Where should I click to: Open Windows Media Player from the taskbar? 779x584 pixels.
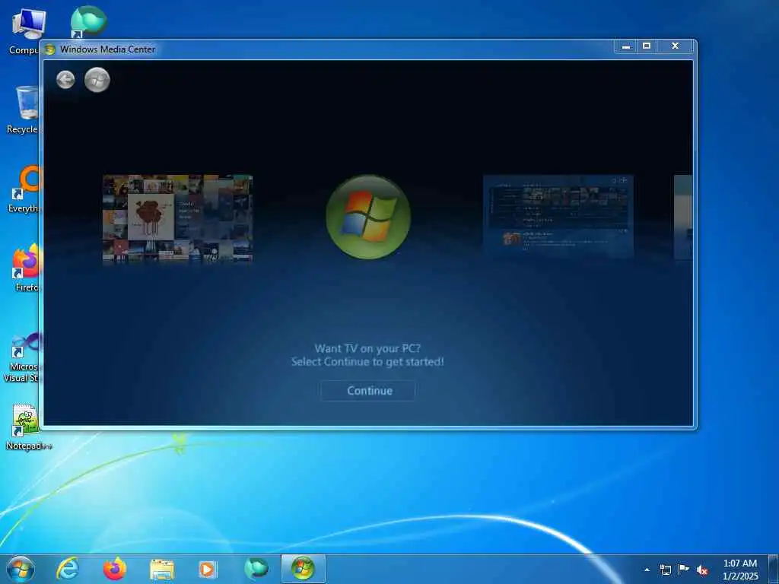207,570
